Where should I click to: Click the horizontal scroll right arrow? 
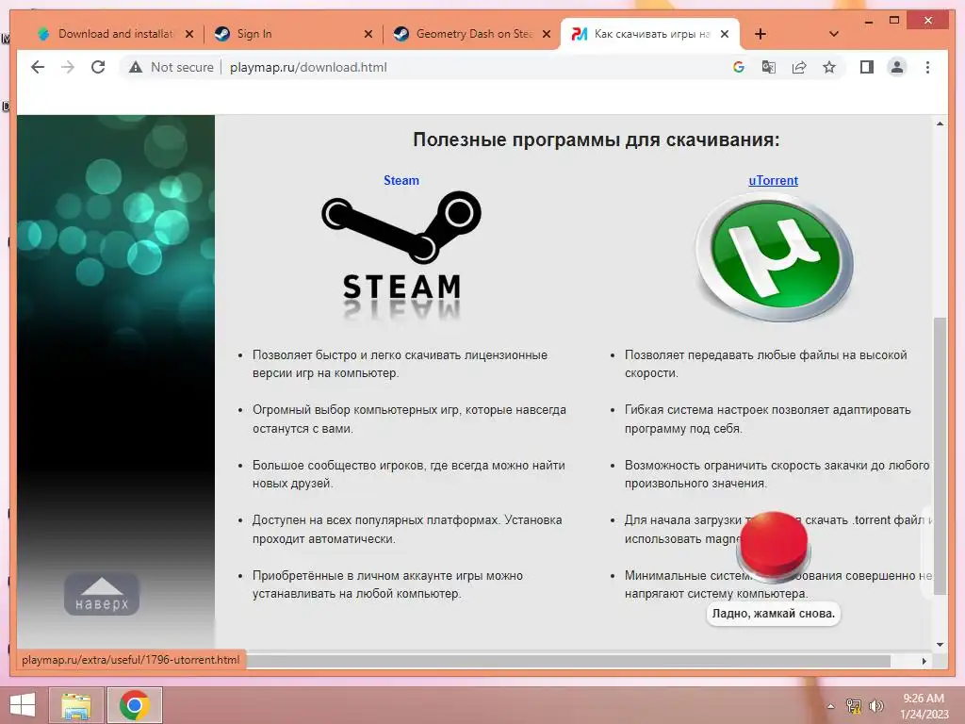click(924, 661)
